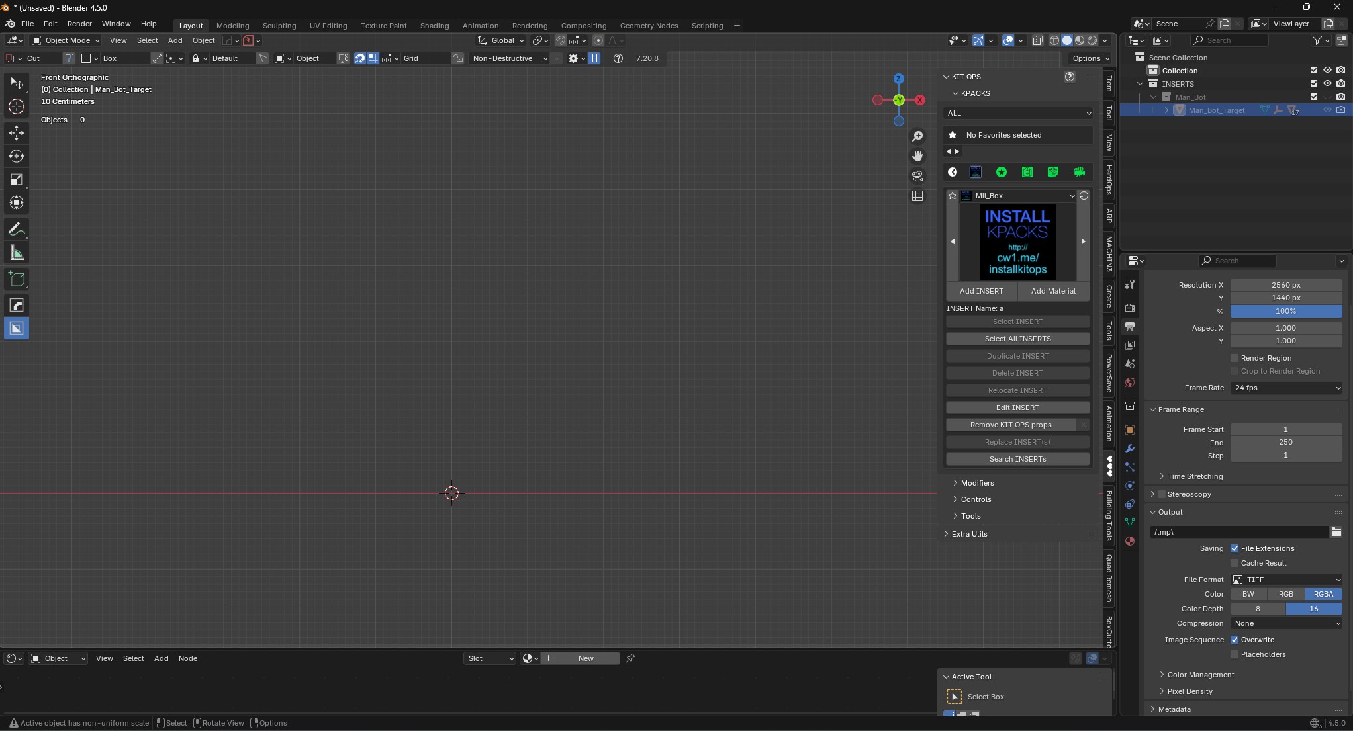Select the Measure tool
This screenshot has width=1353, height=731.
click(x=17, y=253)
